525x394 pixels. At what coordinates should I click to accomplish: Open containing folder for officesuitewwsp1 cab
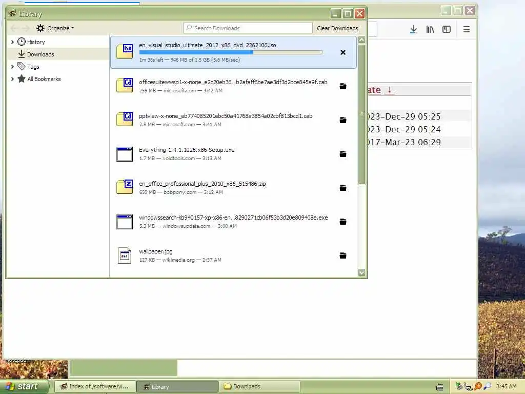pyautogui.click(x=343, y=86)
